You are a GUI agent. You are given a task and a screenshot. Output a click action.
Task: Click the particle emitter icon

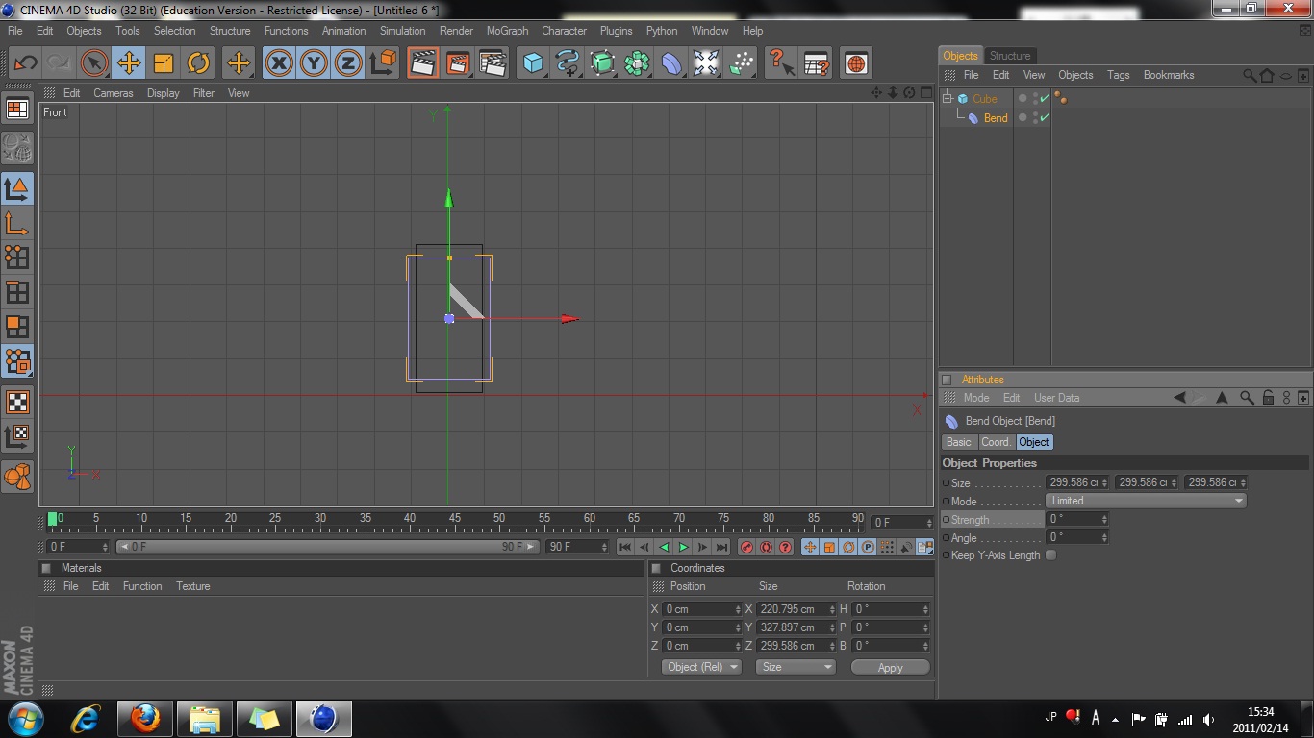tap(741, 63)
